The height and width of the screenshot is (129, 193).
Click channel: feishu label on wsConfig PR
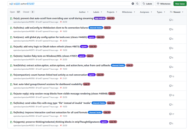pyautogui.click(x=96, y=28)
